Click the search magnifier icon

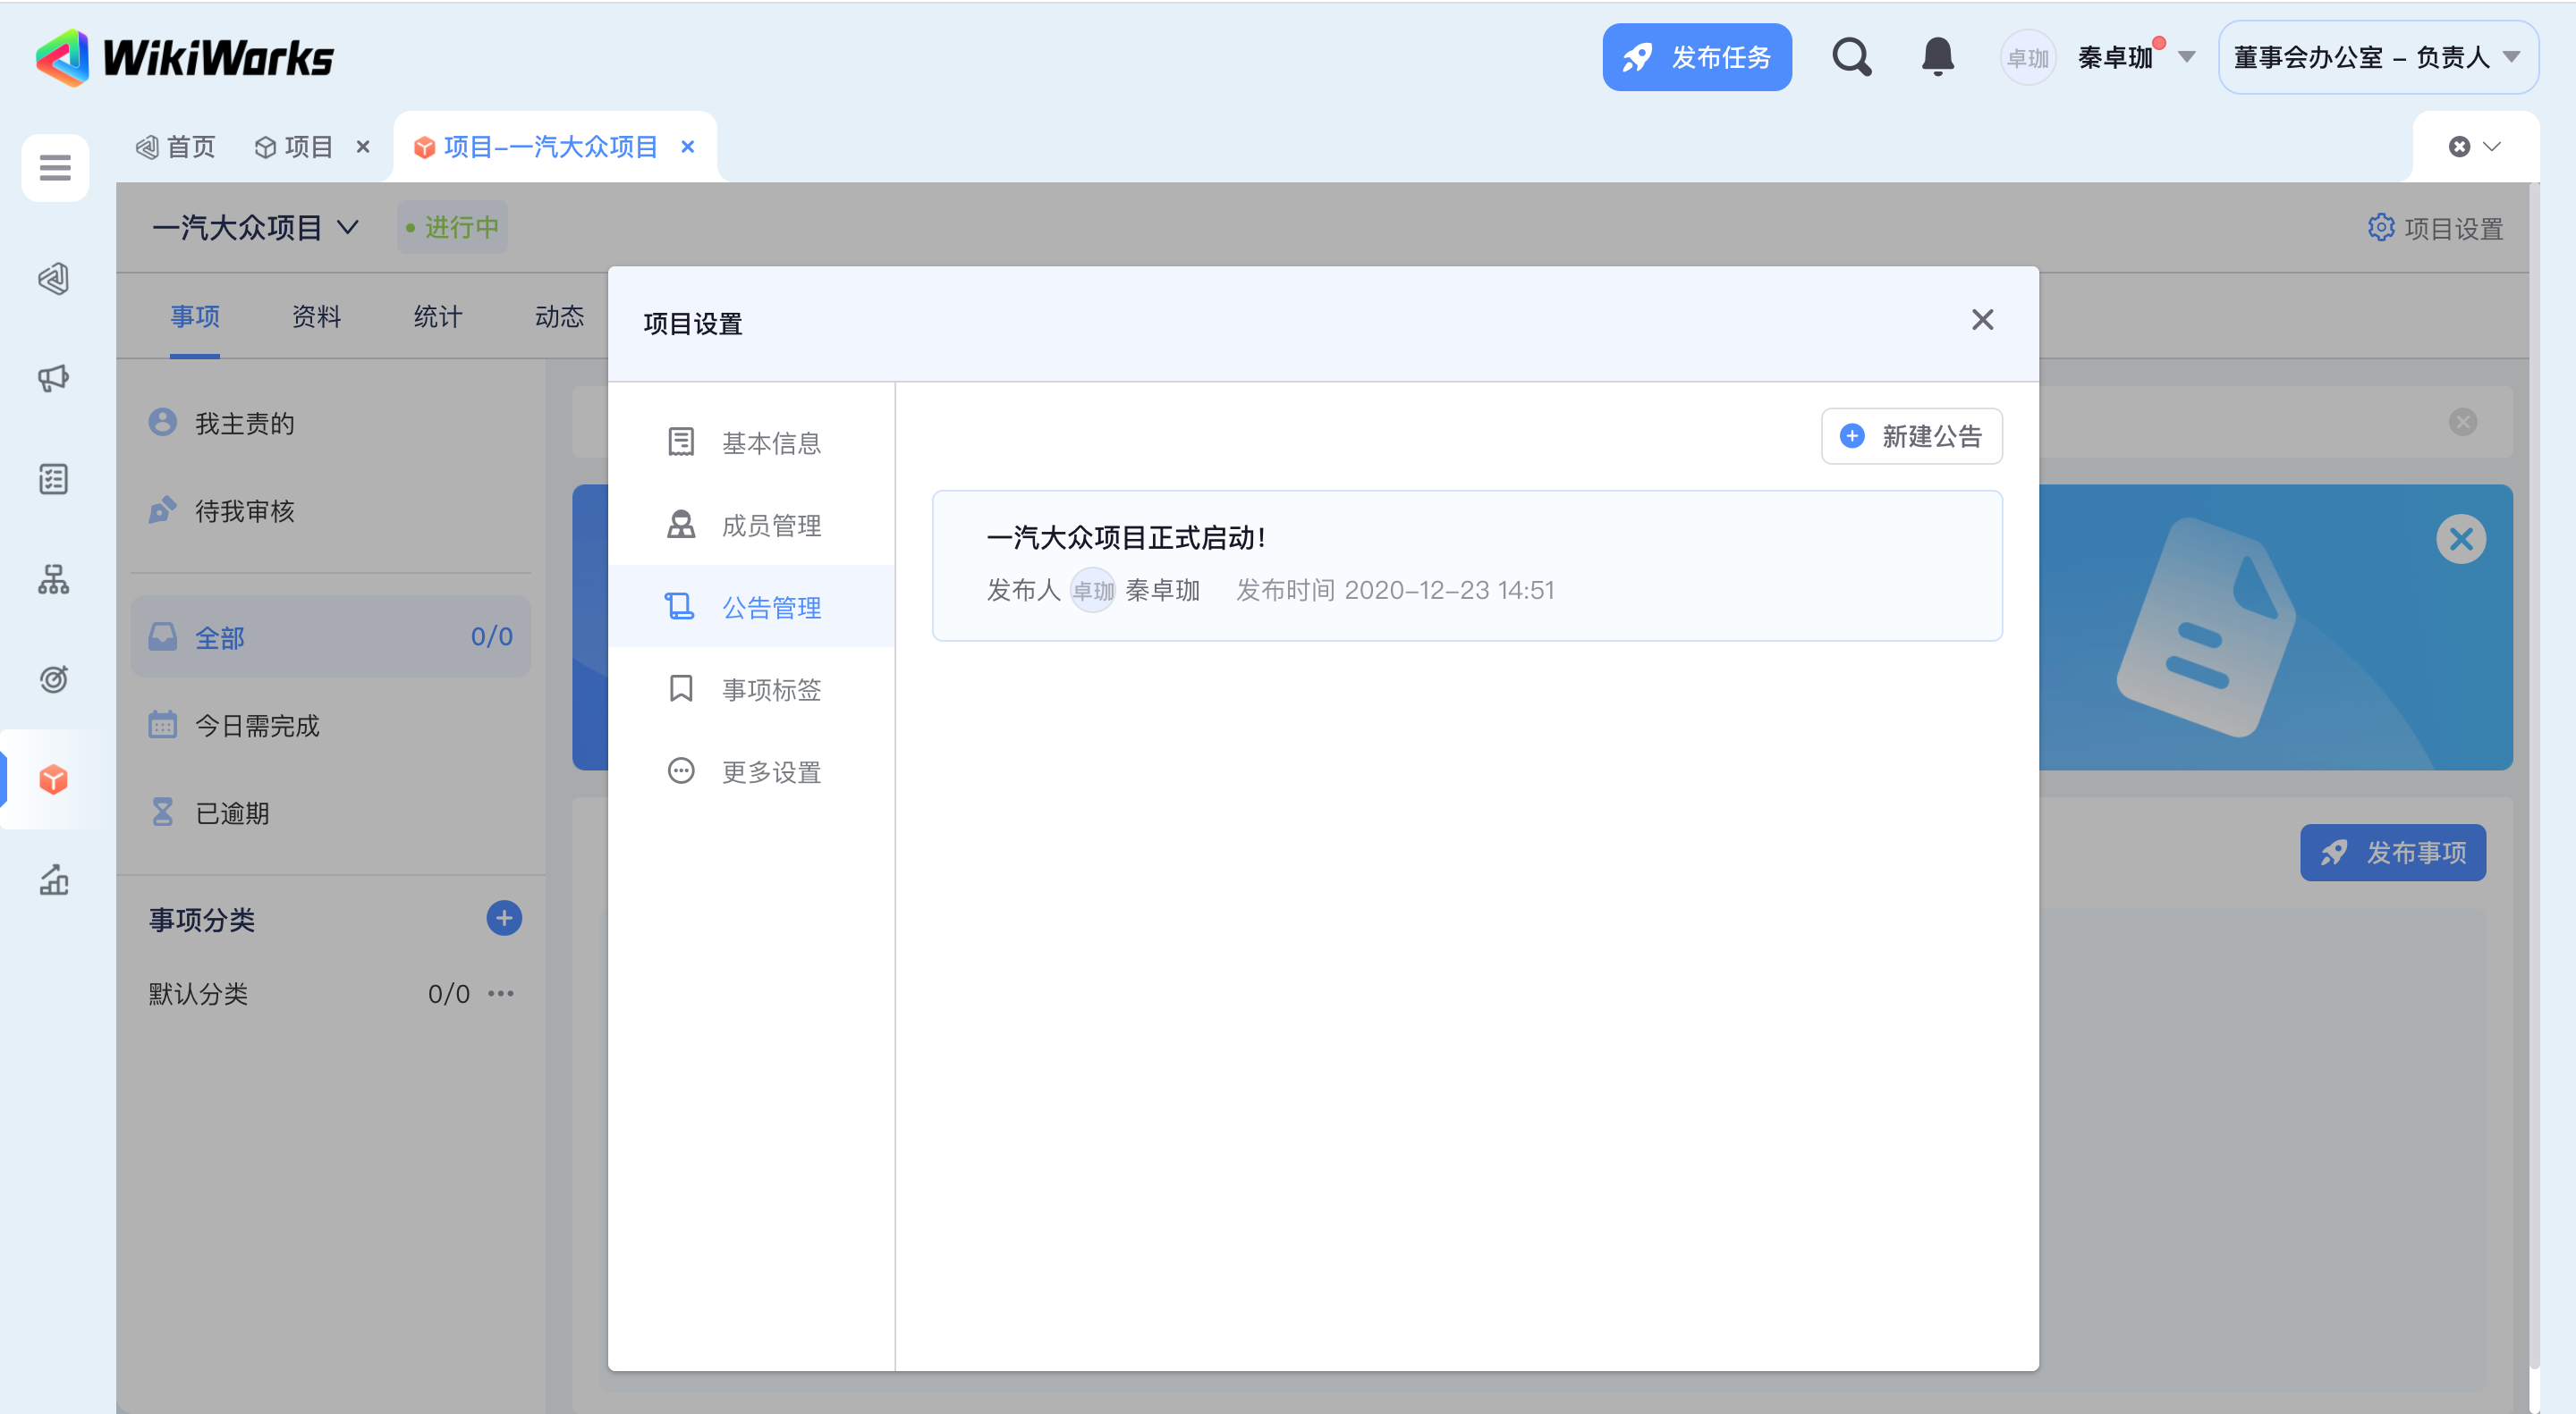point(1851,57)
